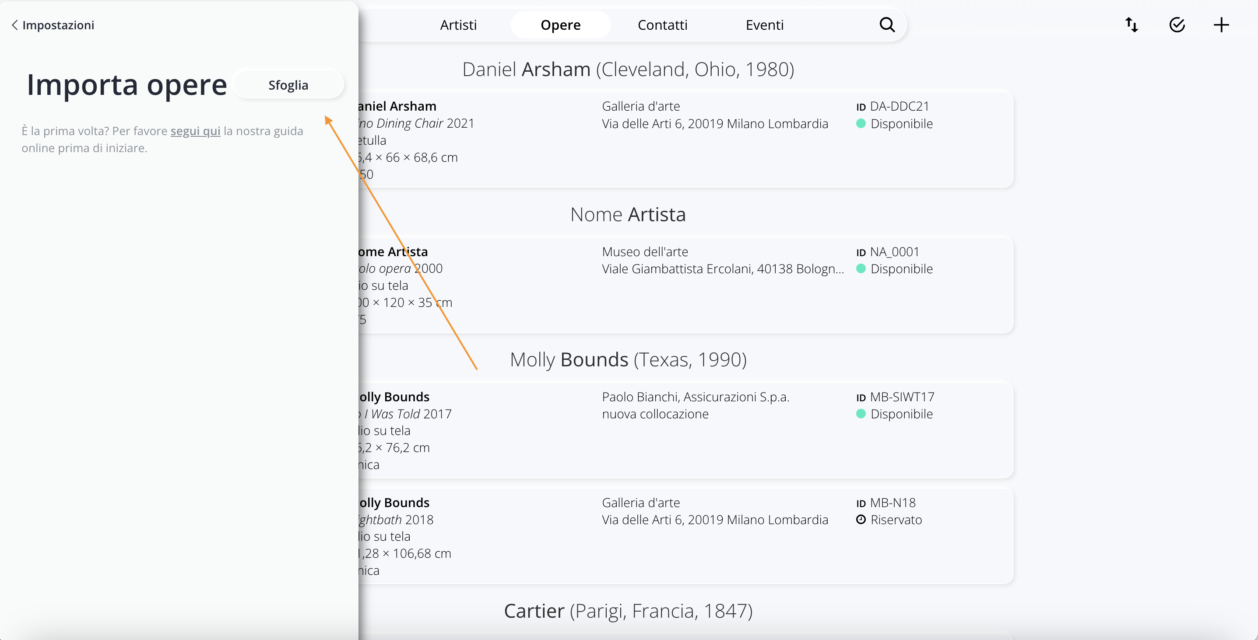Click 'Museo dell'arte' location text

[645, 252]
